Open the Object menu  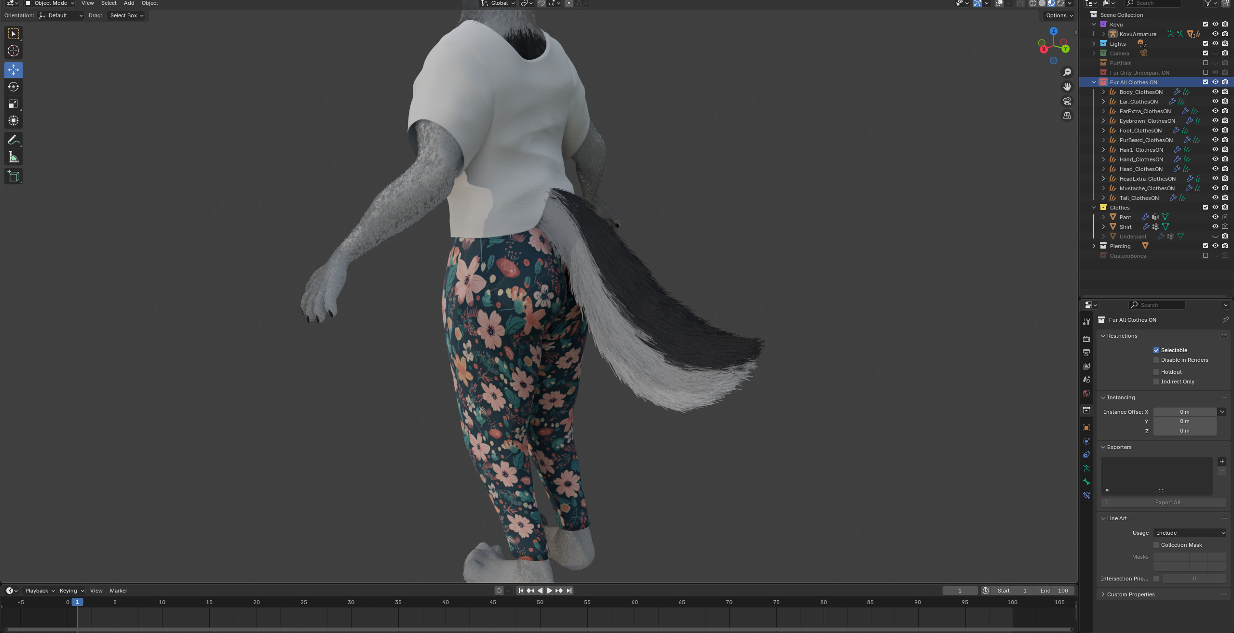coord(149,3)
